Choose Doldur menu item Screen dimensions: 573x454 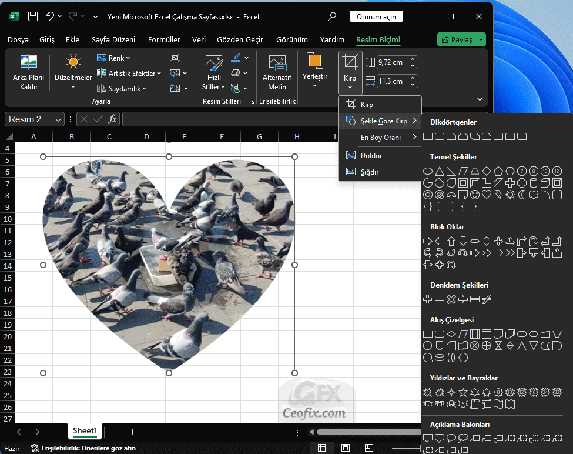point(380,156)
